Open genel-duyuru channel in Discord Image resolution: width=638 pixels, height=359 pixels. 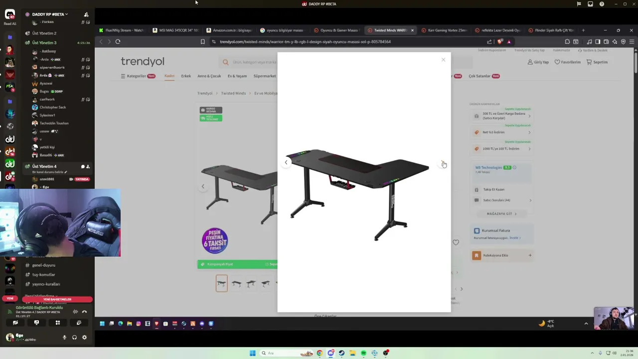click(44, 265)
